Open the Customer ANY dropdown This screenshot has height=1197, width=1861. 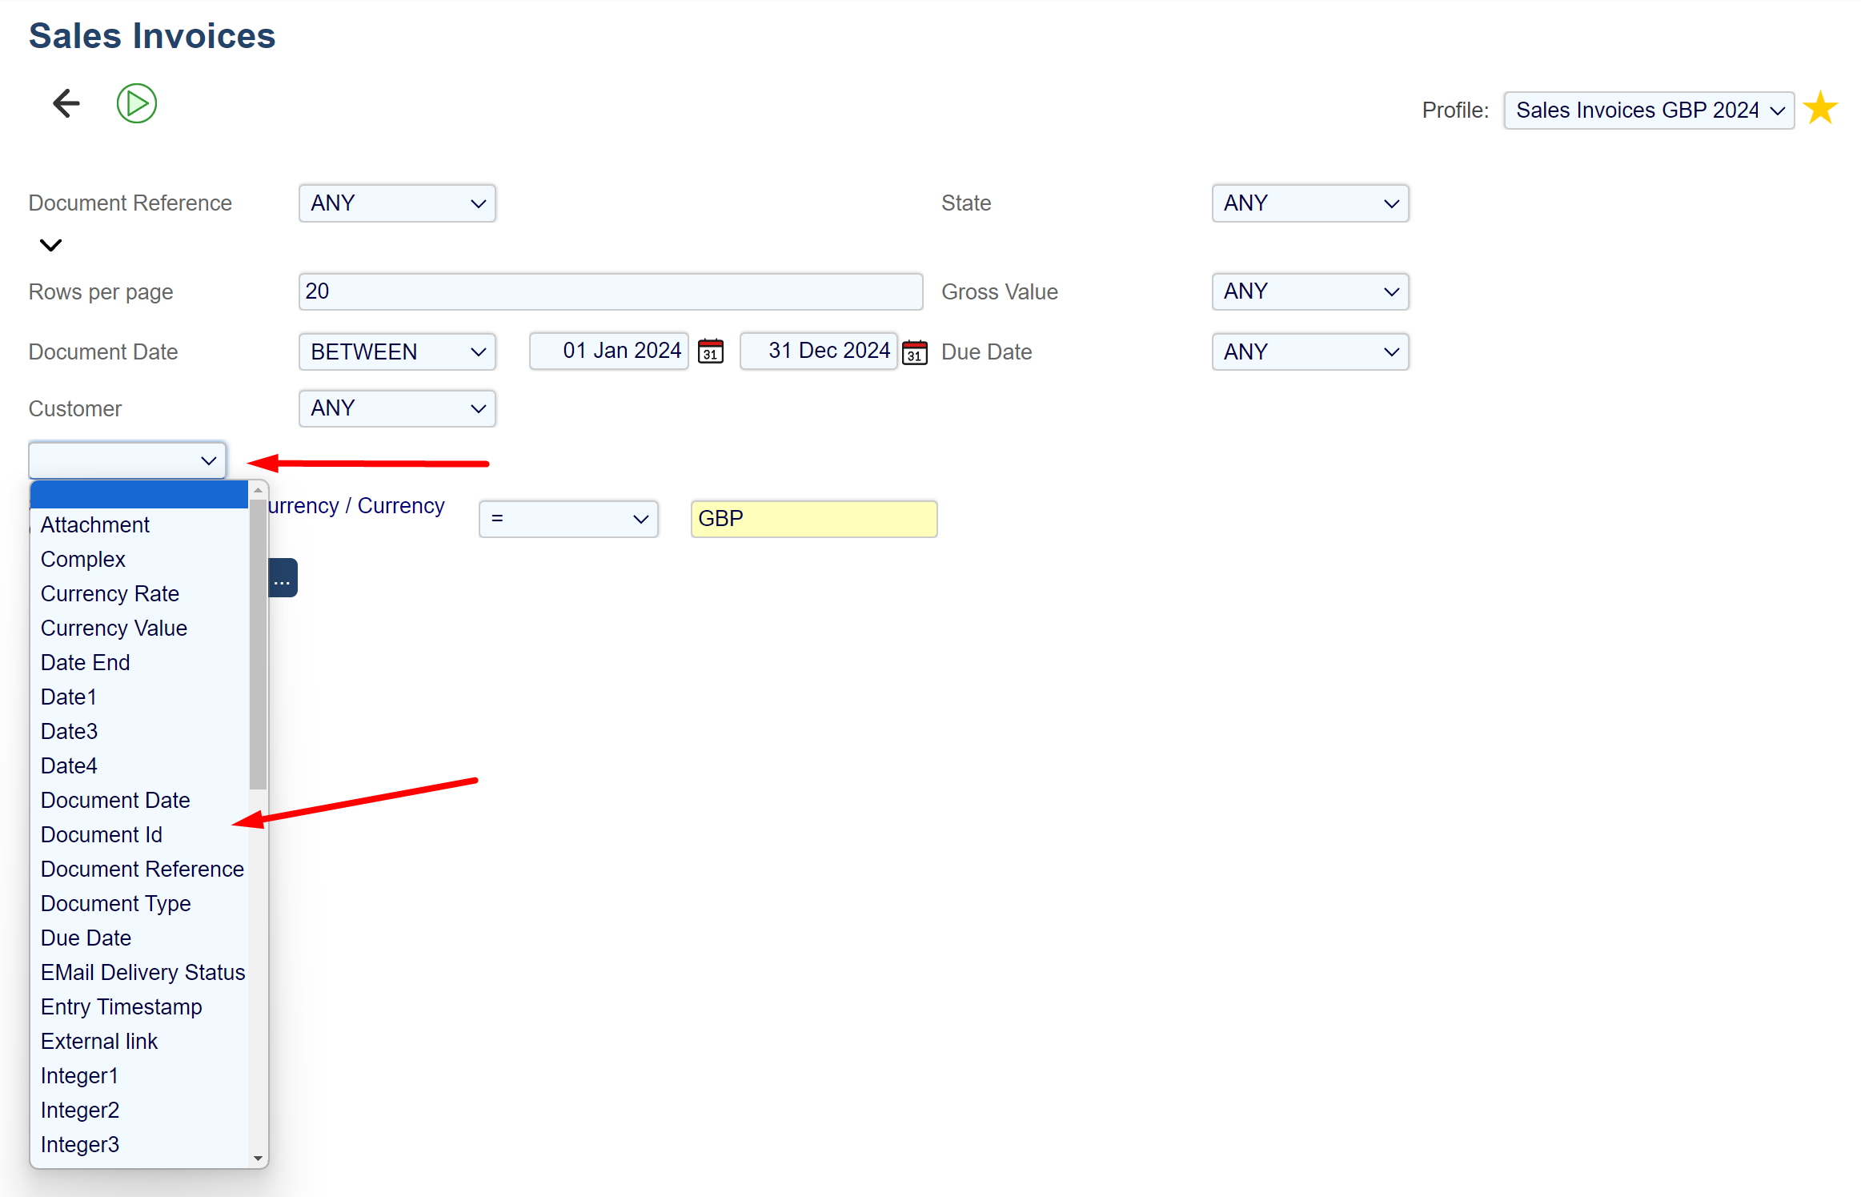pyautogui.click(x=397, y=408)
